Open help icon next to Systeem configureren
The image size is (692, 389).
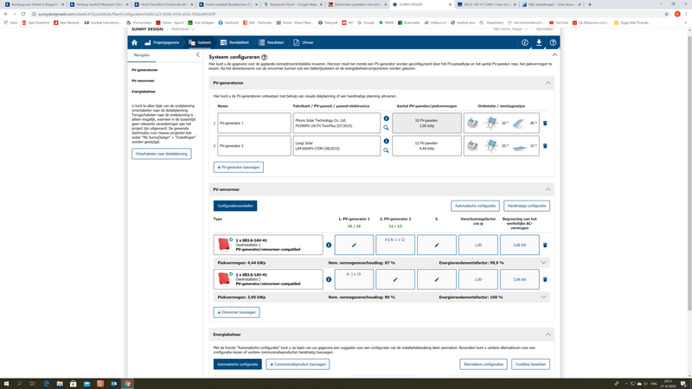point(265,57)
